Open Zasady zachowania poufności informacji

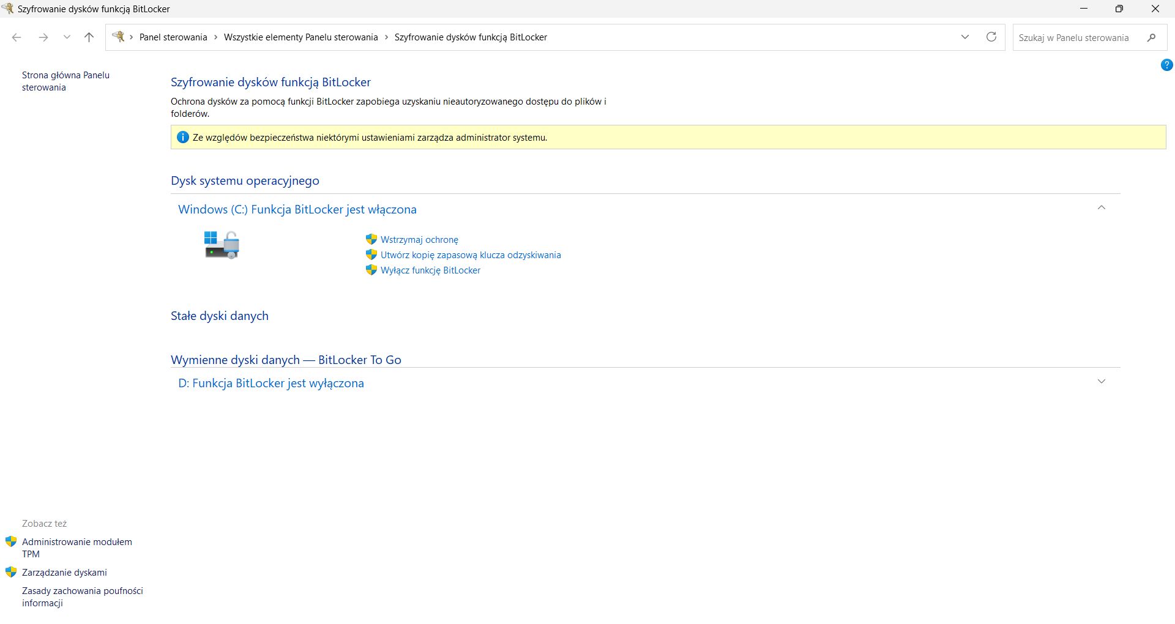click(x=83, y=597)
